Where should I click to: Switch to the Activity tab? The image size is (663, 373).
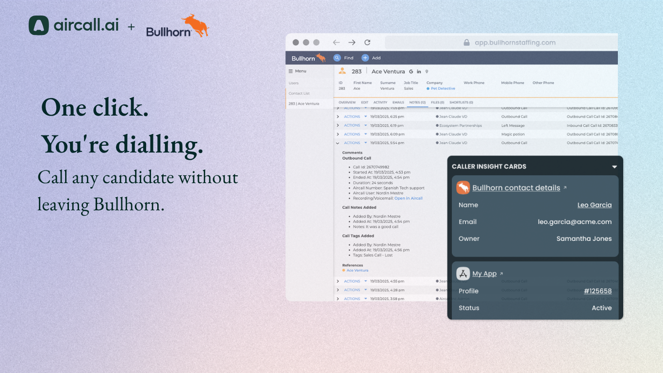381,102
